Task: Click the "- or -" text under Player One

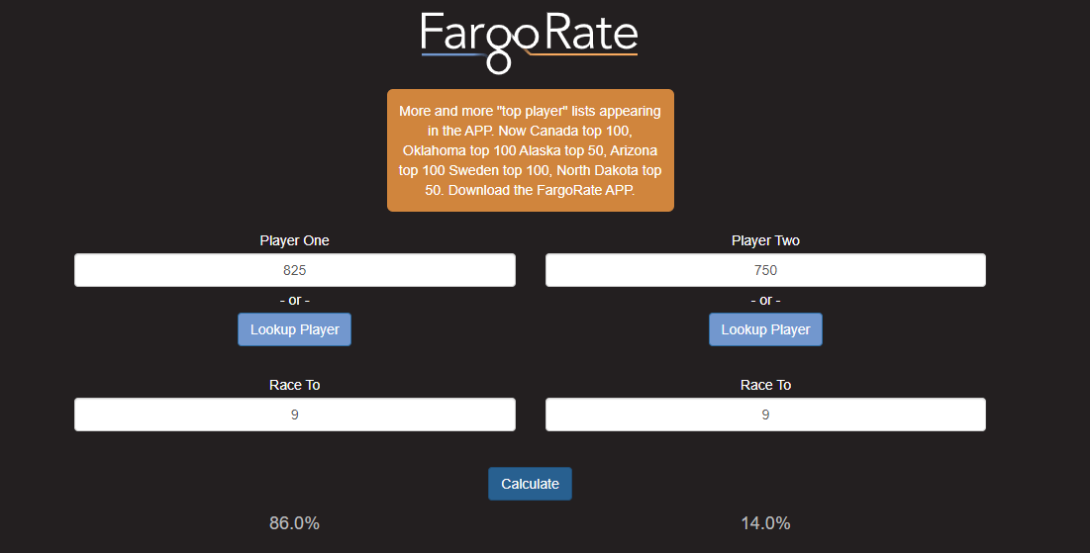Action: point(294,300)
